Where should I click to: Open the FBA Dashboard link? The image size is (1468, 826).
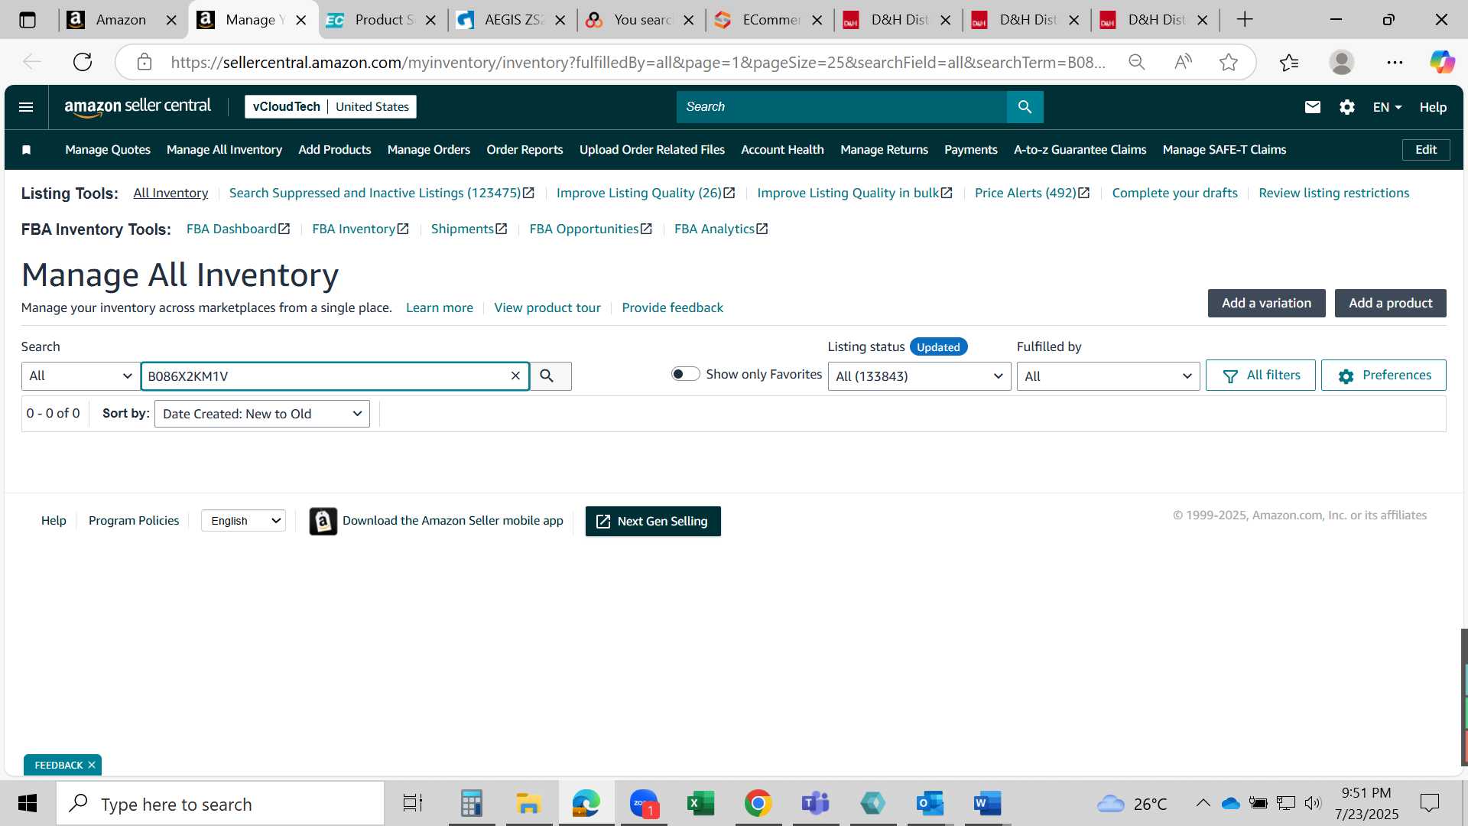click(x=239, y=229)
